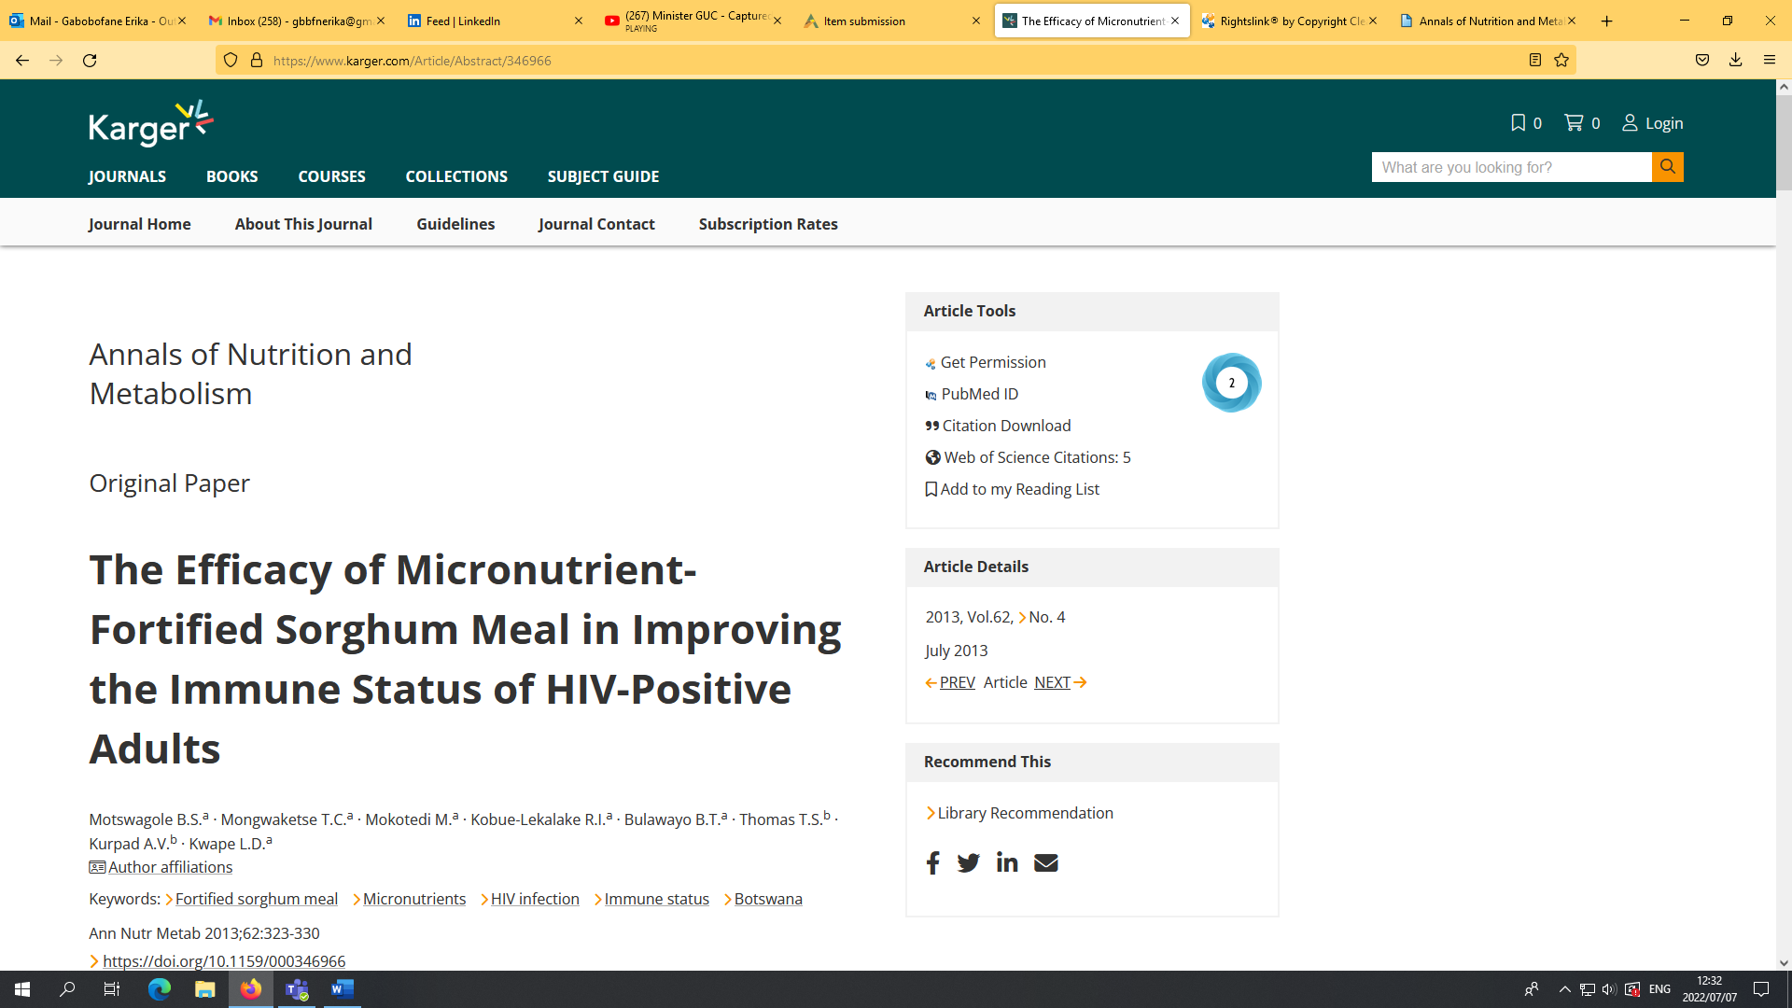Reload the page
1792x1008 pixels.
(x=90, y=61)
